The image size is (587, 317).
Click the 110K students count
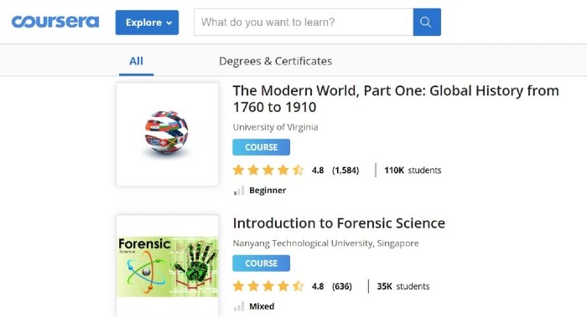[x=413, y=171]
